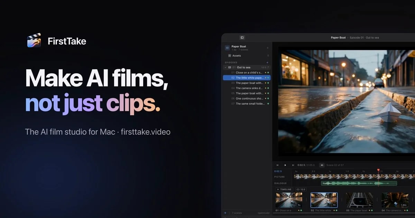The image size is (415, 218).
Task: Click the openrouter label in sidebar footer
Action: pos(263,213)
